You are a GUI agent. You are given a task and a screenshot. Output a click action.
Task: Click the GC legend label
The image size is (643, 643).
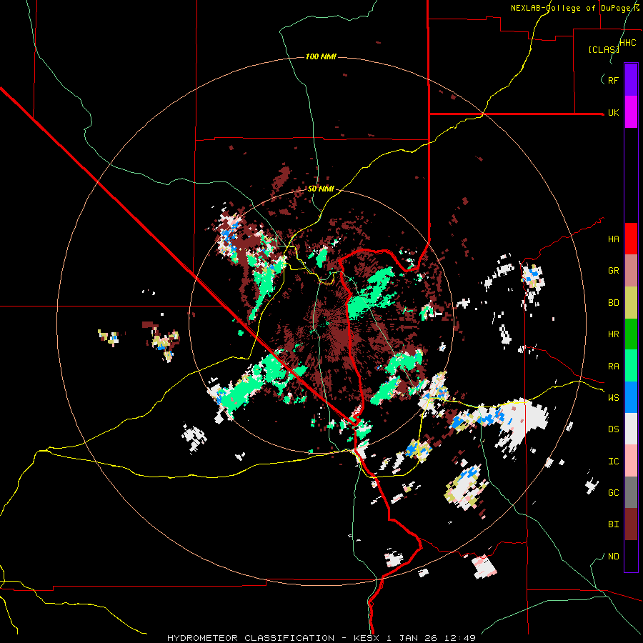(613, 493)
